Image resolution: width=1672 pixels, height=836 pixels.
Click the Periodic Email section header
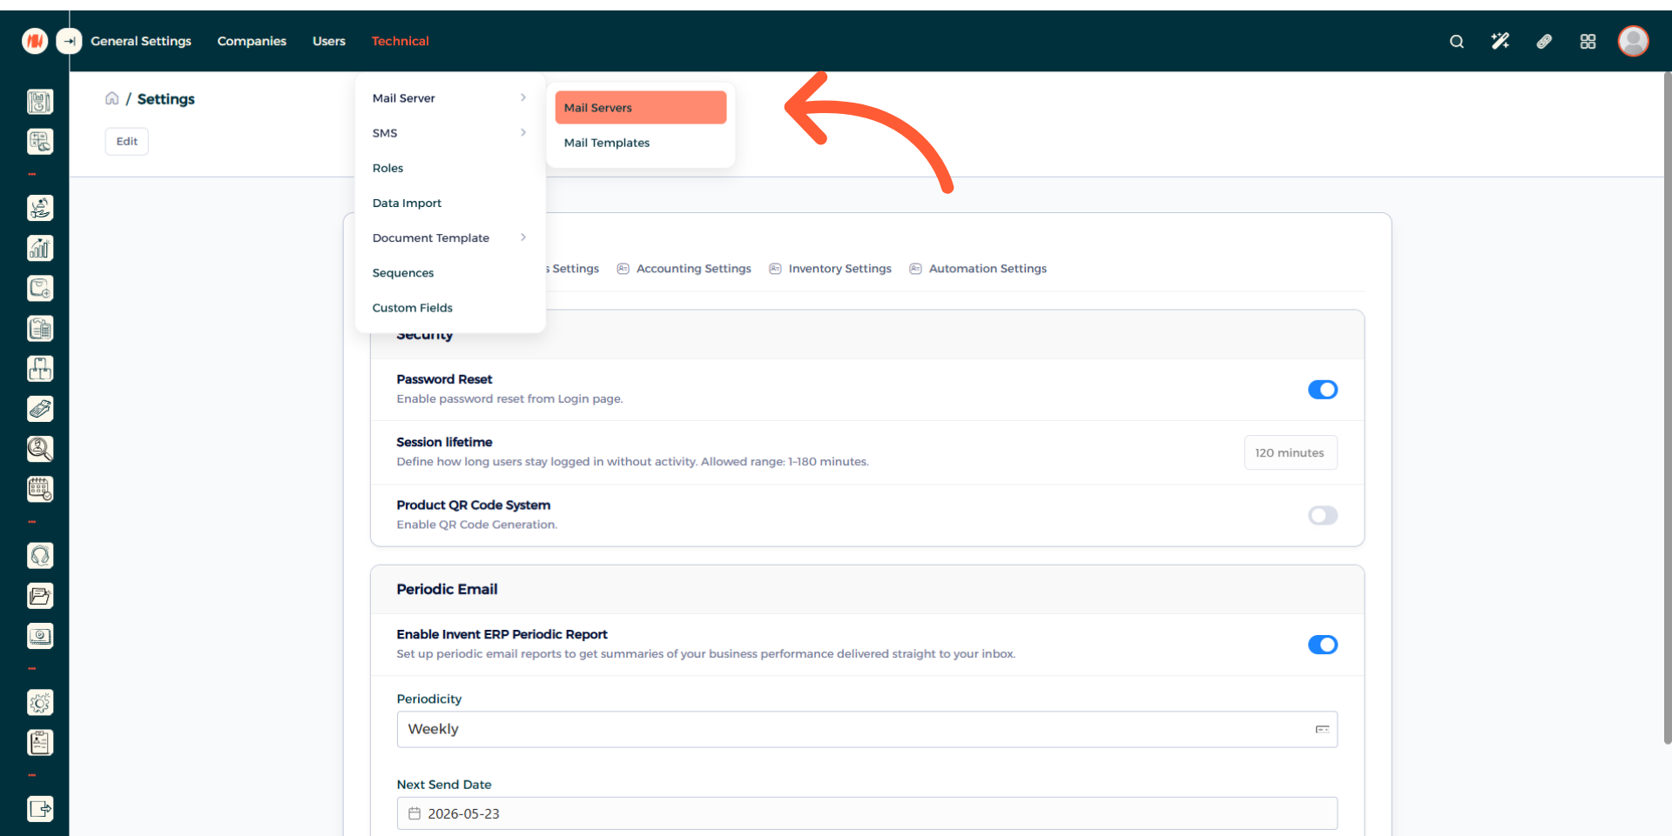[867, 590]
